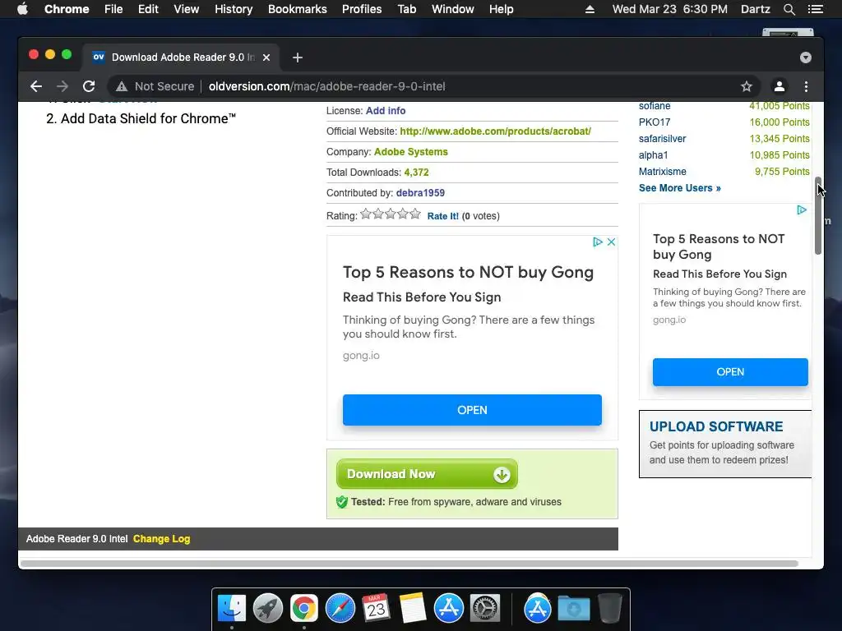
Task: Open the Profiles menu
Action: pyautogui.click(x=362, y=9)
